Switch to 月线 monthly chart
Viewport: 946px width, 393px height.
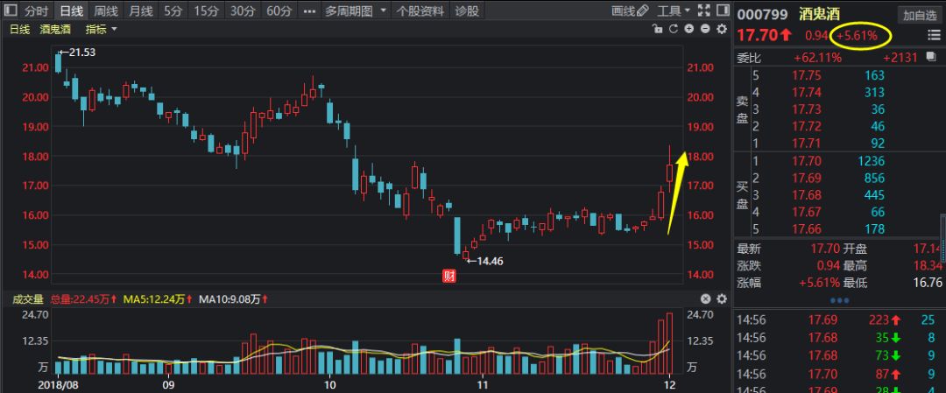[141, 11]
